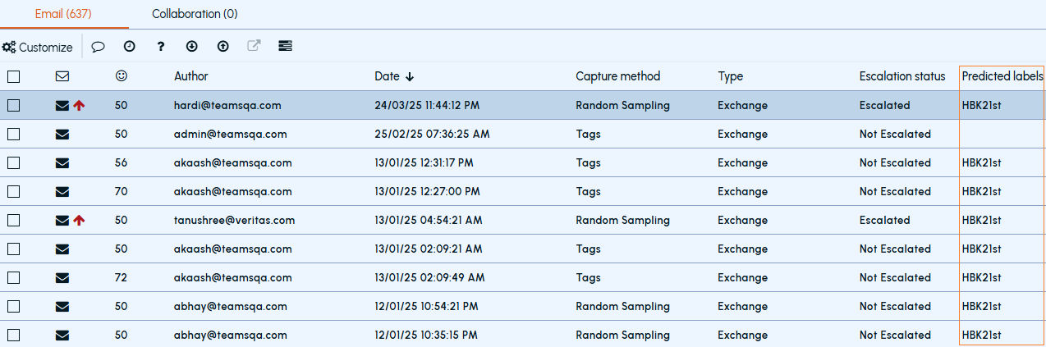Click the speech bubble comment icon
This screenshot has width=1046, height=347.
click(x=98, y=47)
